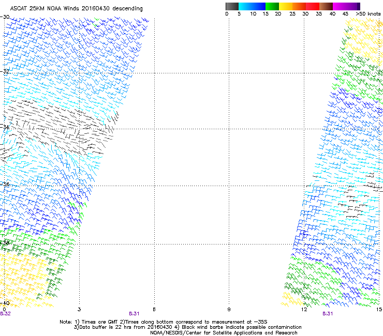Click the purple '8:32' time label
This screenshot has width=383, height=336.
[x=5, y=314]
